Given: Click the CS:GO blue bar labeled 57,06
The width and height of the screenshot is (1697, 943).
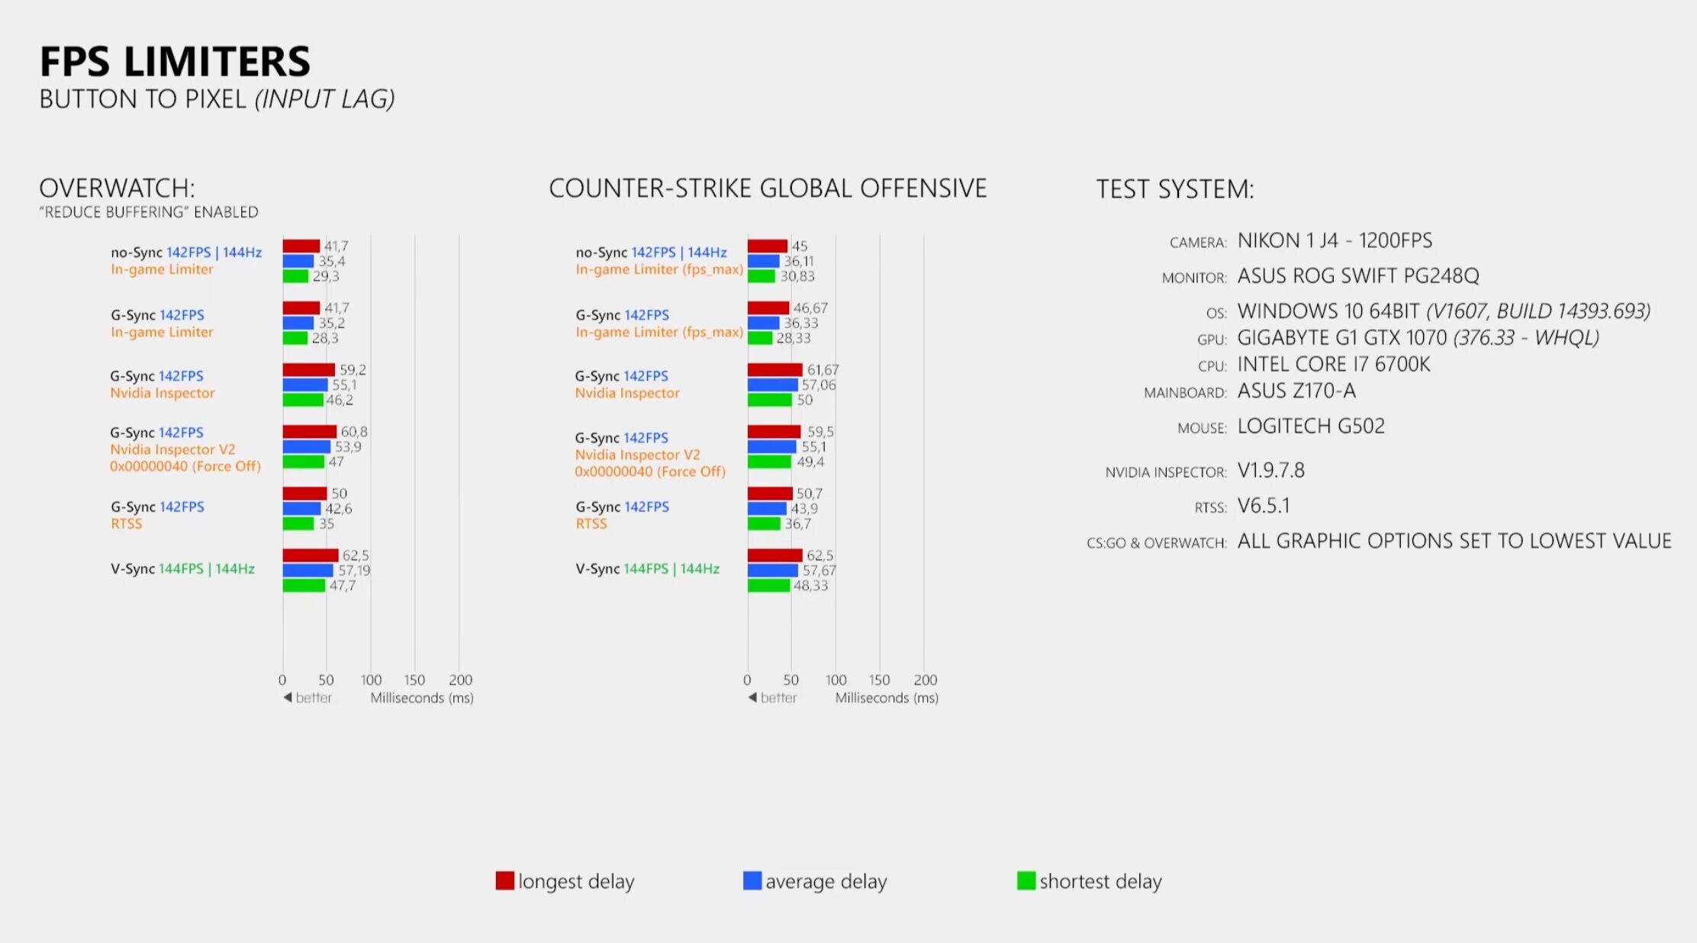Looking at the screenshot, I should coord(772,385).
